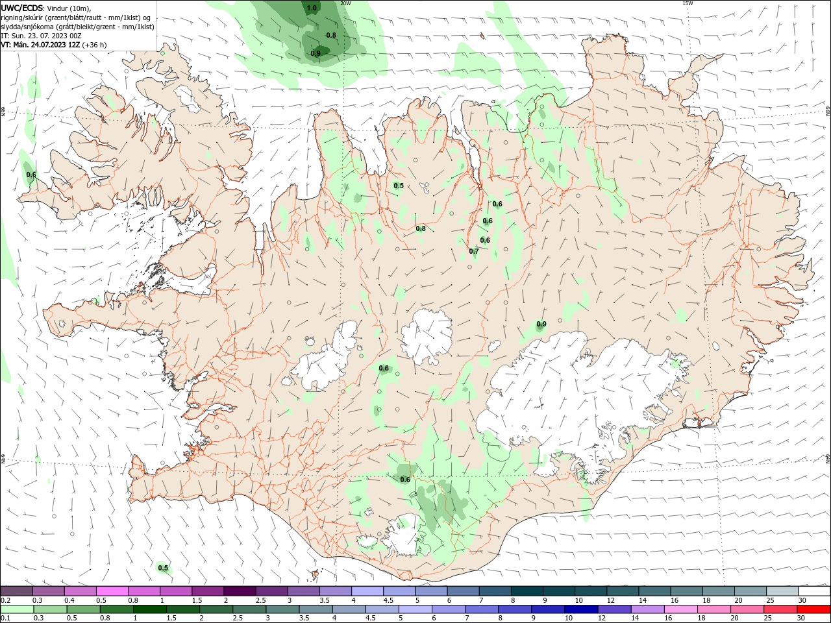
Task: Click the 20W longitude label at the top
Action: (345, 3)
